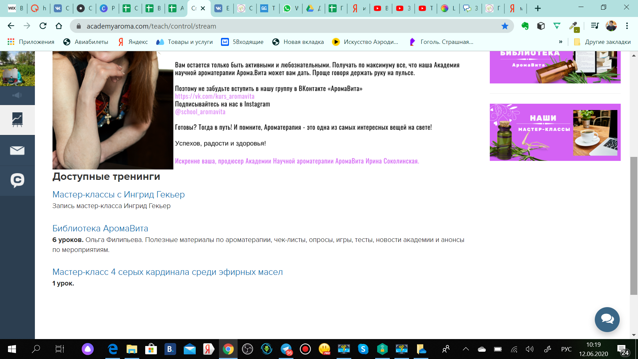Open the Windows notification center icon
Screen dimensions: 638x359
point(623,350)
